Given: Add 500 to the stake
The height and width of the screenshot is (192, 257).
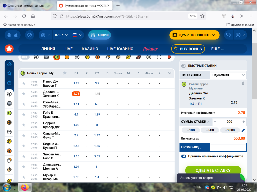Looking at the screenshot, I should coord(210,130).
